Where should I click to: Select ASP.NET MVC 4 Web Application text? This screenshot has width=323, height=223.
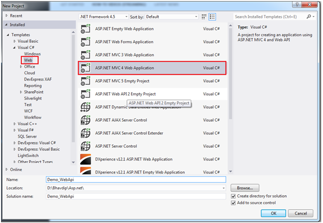click(x=124, y=68)
